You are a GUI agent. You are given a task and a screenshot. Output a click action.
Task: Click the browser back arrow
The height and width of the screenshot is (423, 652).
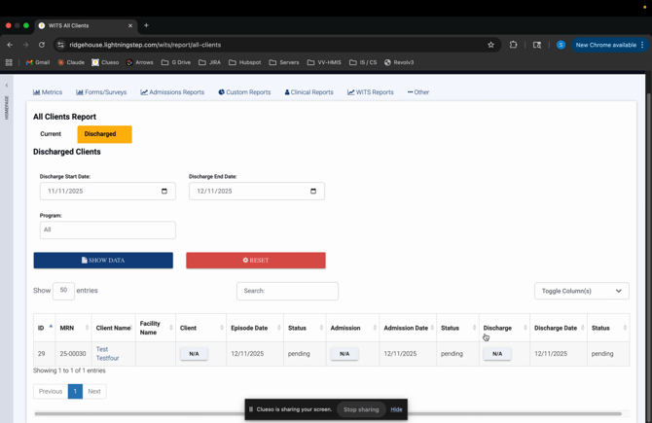[x=10, y=45]
